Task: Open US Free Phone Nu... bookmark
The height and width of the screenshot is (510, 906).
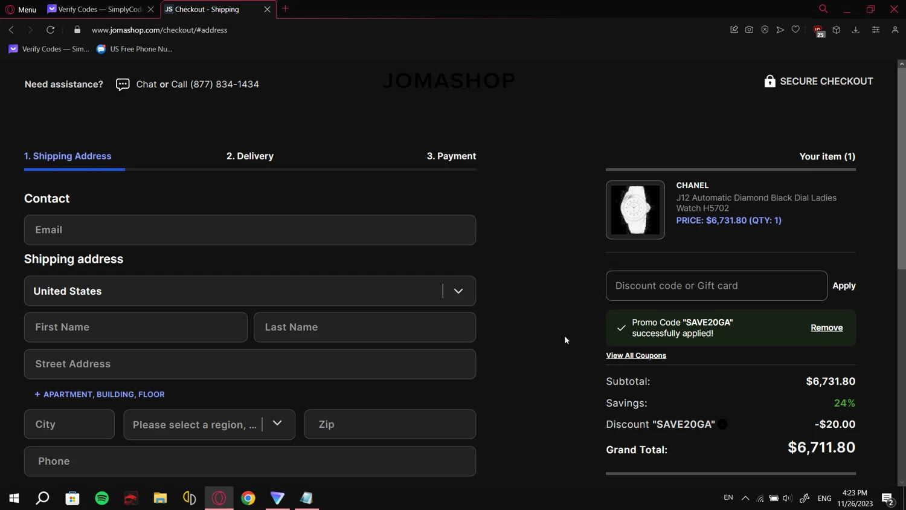Action: click(134, 49)
